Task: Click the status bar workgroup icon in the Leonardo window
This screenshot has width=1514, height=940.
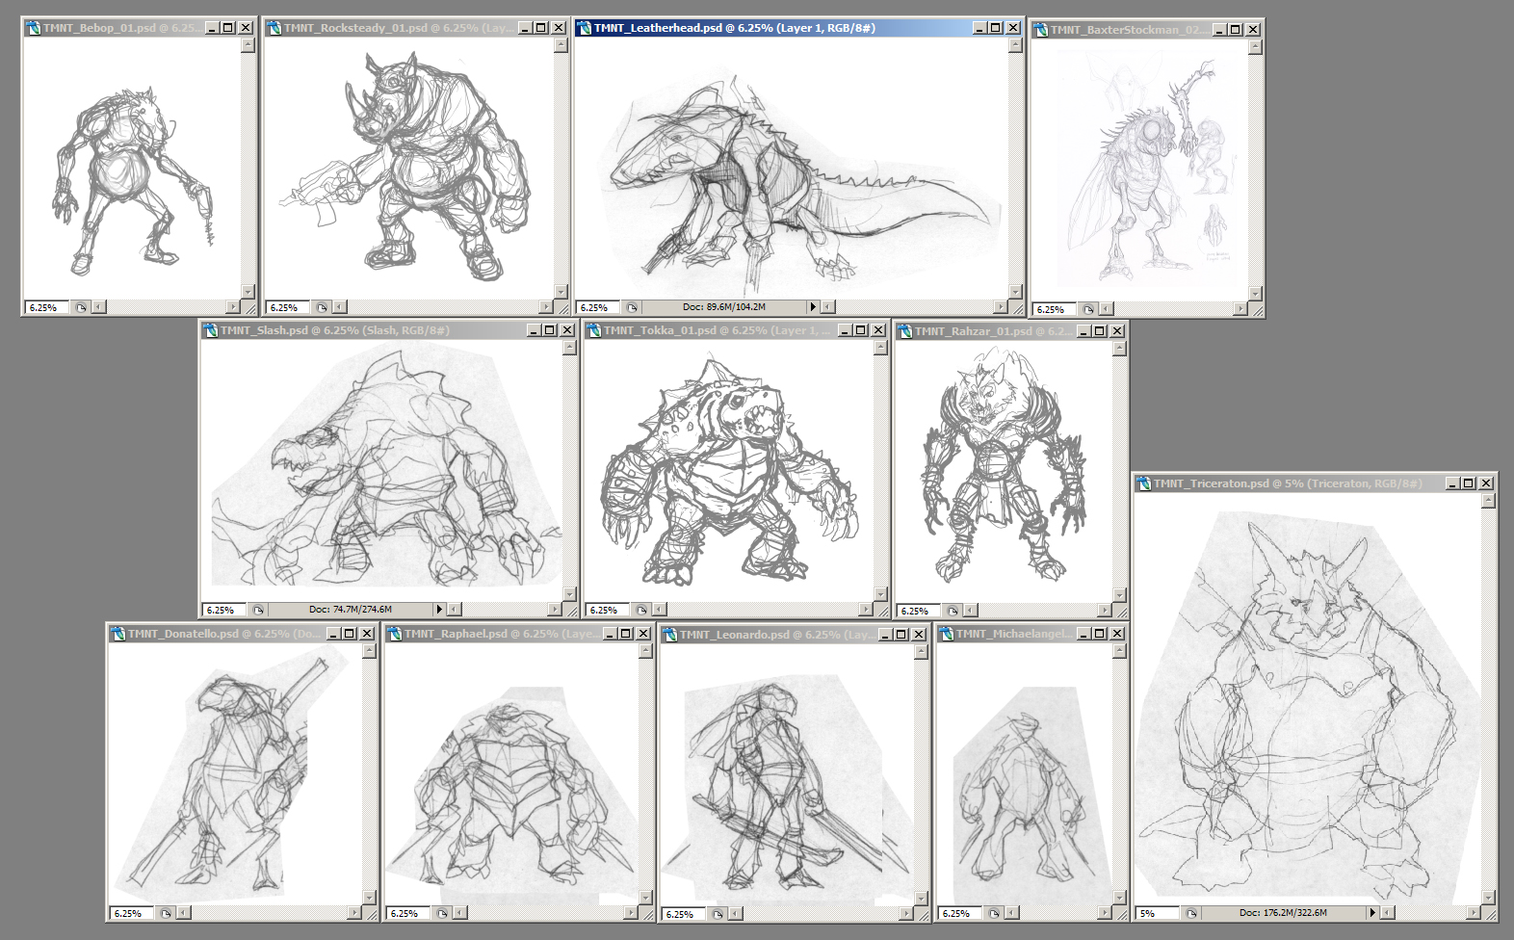Action: [718, 914]
